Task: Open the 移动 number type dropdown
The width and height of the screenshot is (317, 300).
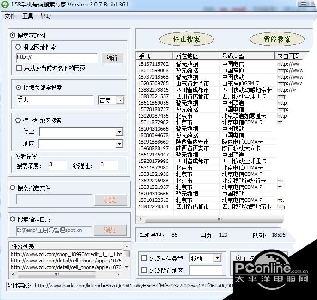Action: (217, 258)
